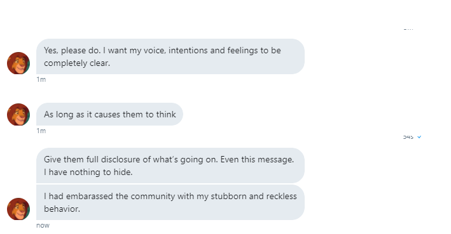Screen dimensions: 451x234
Task: Click 'Even this message.' sentence in the bubble
Action: point(257,159)
